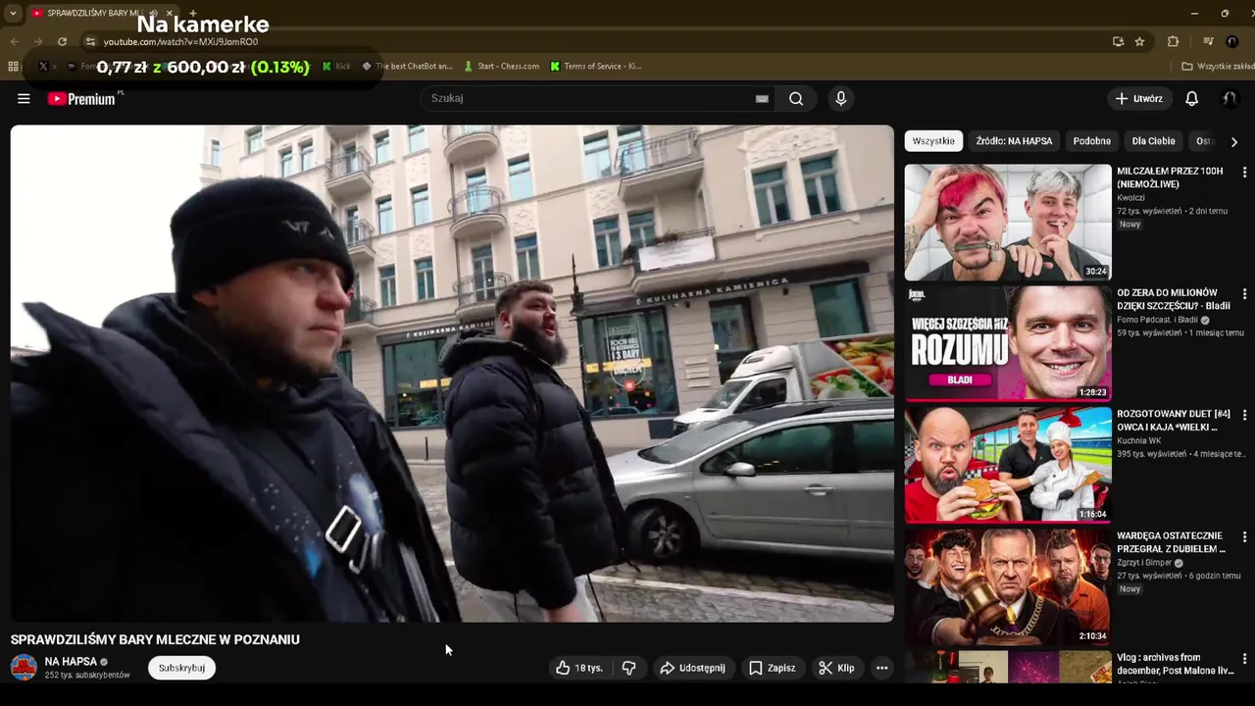Screen dimensions: 1255x706
Task: Go forward with the browser forward arrow
Action: pos(38,41)
